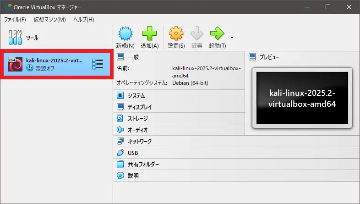
Task: Click the Debian (64-bit) value text
Action: pos(190,83)
